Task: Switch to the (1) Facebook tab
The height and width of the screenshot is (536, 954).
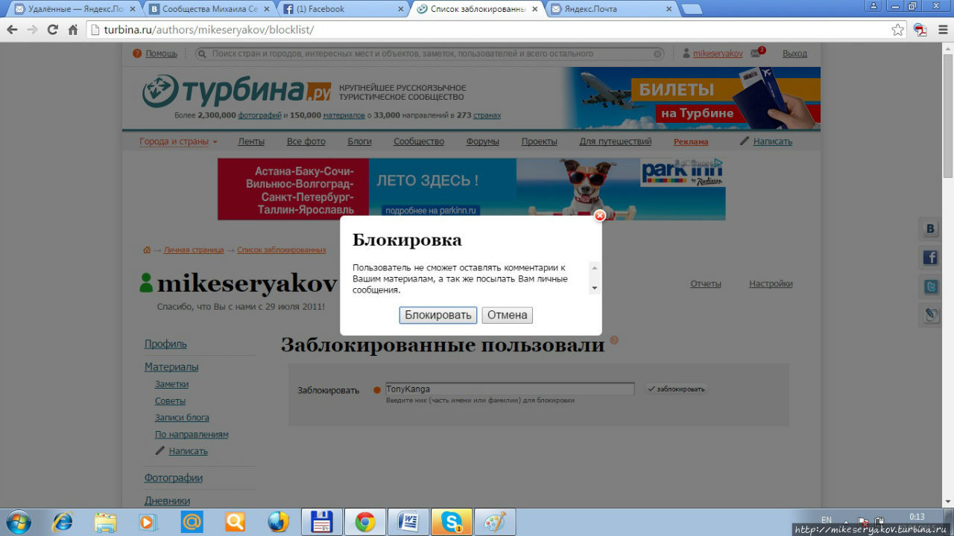Action: [341, 9]
